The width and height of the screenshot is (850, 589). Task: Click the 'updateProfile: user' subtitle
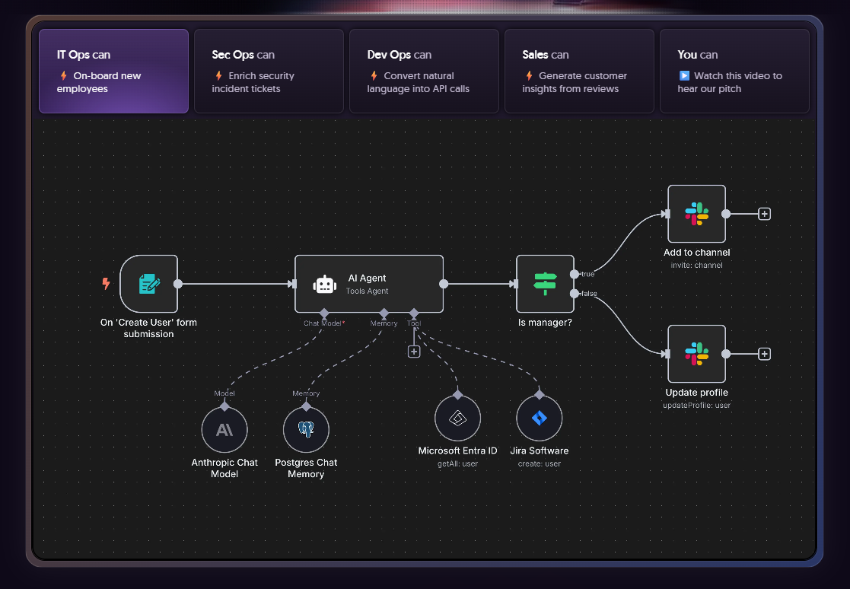696,406
